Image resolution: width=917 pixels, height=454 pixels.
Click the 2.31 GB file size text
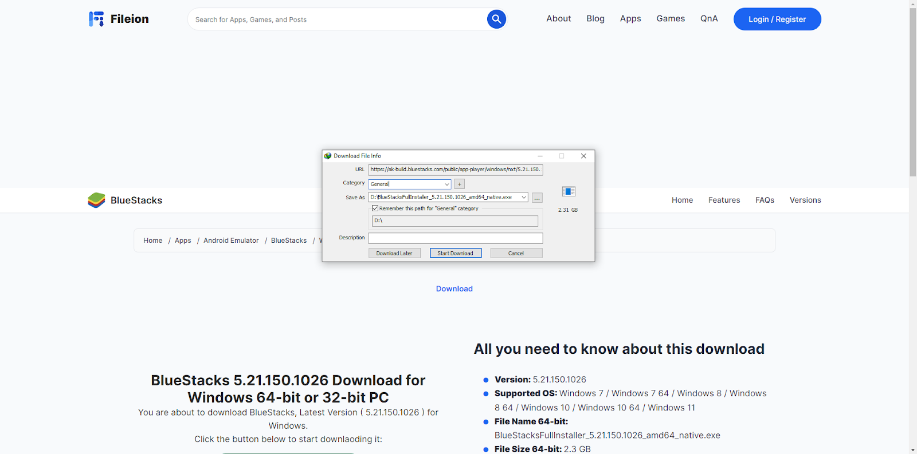pyautogui.click(x=568, y=210)
